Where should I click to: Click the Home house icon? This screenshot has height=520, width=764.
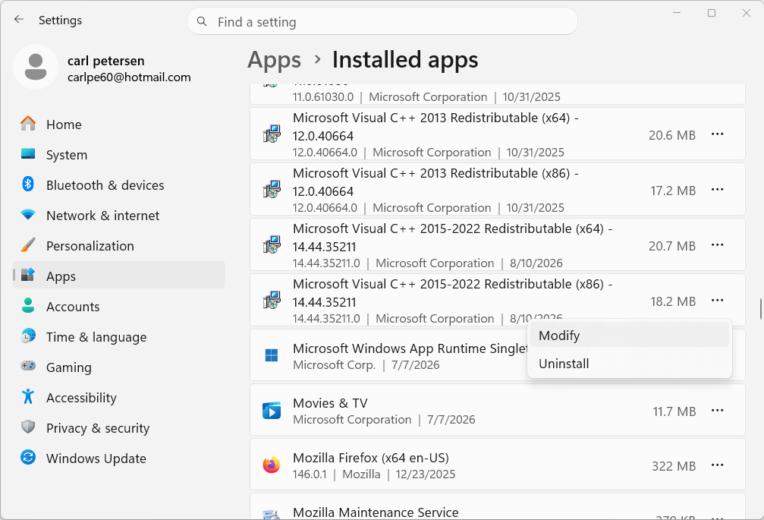click(x=28, y=124)
